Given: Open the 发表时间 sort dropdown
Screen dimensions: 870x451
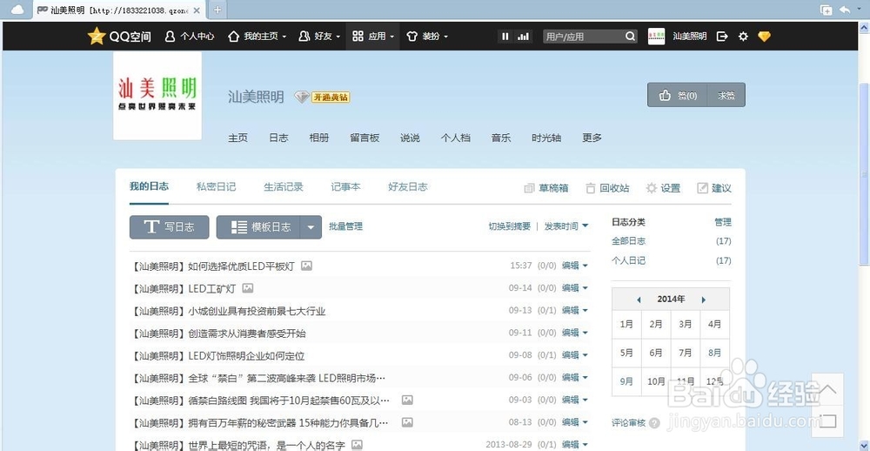Looking at the screenshot, I should 566,226.
